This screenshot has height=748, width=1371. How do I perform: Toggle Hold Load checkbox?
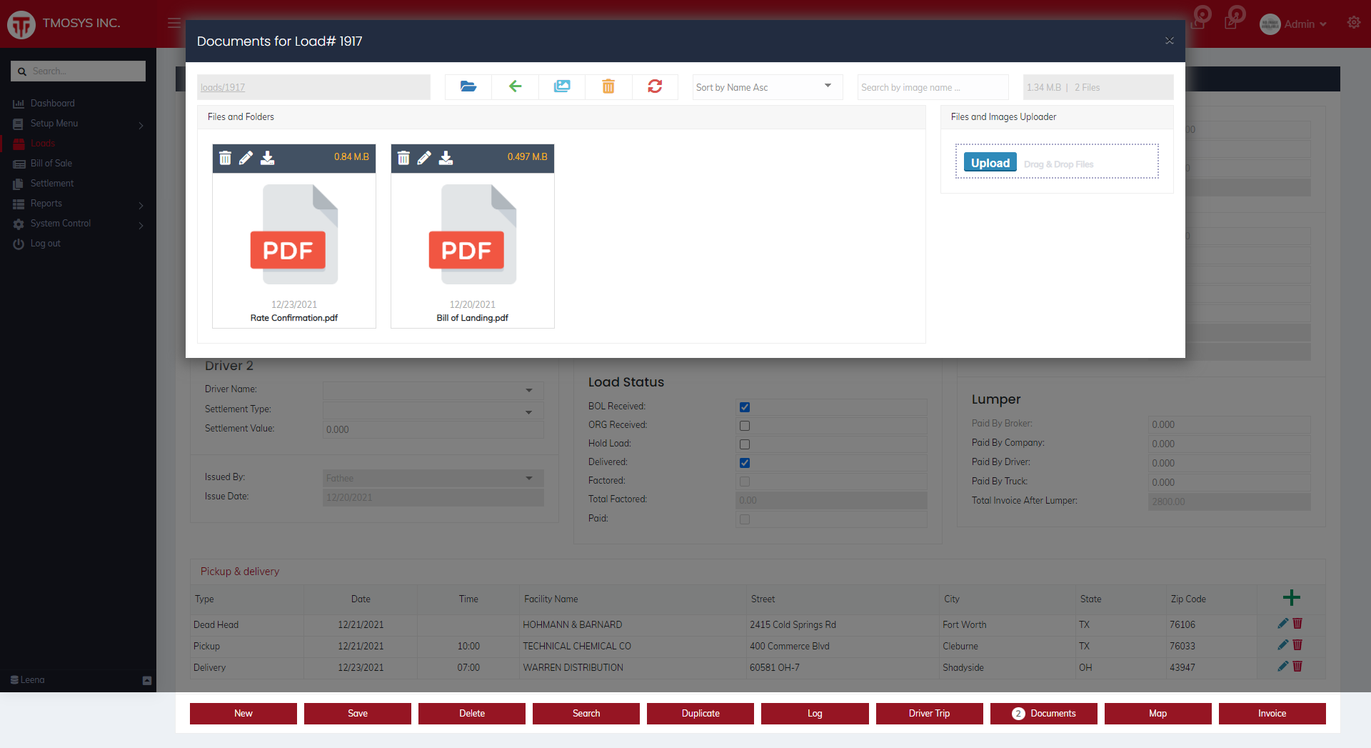(x=745, y=444)
